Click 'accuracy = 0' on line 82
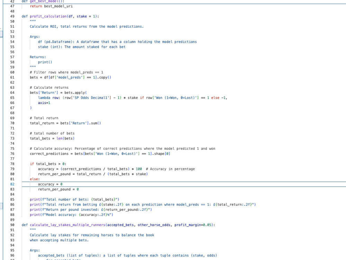The width and height of the screenshot is (346, 260). 50,184
